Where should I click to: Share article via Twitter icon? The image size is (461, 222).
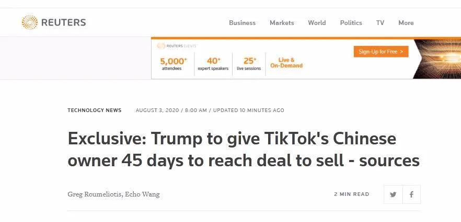tap(393, 194)
